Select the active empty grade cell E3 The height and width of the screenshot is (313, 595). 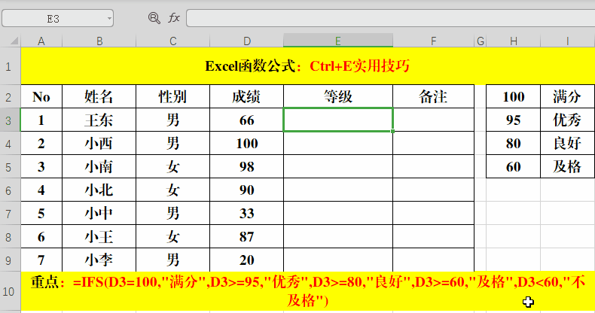(x=338, y=120)
